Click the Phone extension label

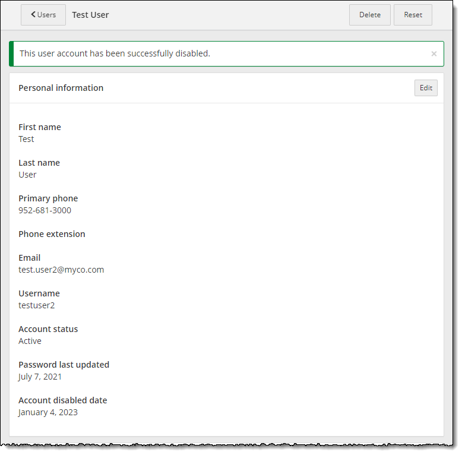tap(52, 234)
